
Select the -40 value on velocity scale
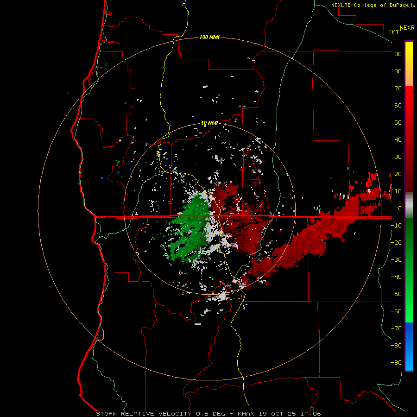coord(396,277)
